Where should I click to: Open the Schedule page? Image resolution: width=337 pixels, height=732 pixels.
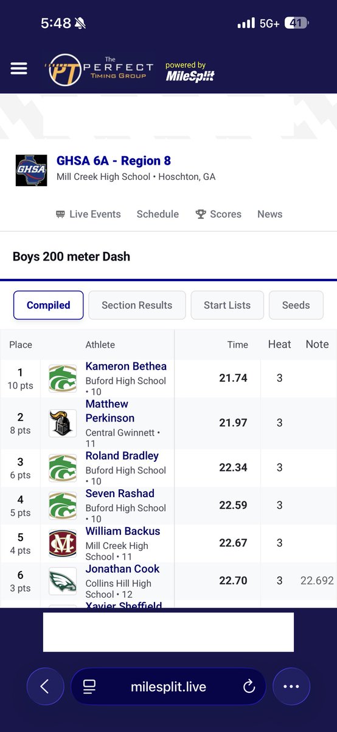tap(158, 214)
